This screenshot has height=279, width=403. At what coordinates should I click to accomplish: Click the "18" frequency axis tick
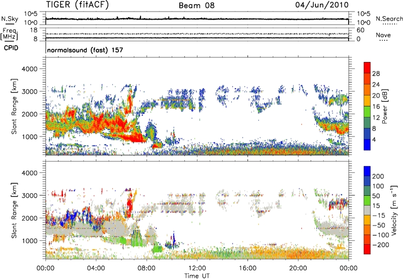click(34, 30)
